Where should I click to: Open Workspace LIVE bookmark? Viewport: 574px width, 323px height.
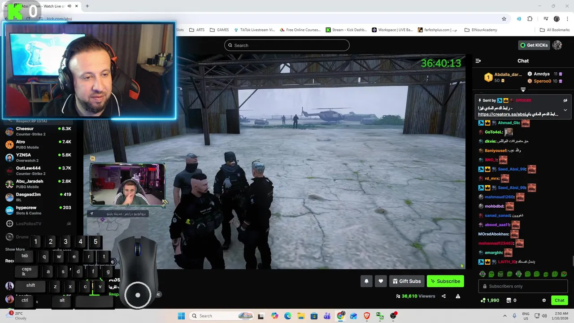point(392,30)
